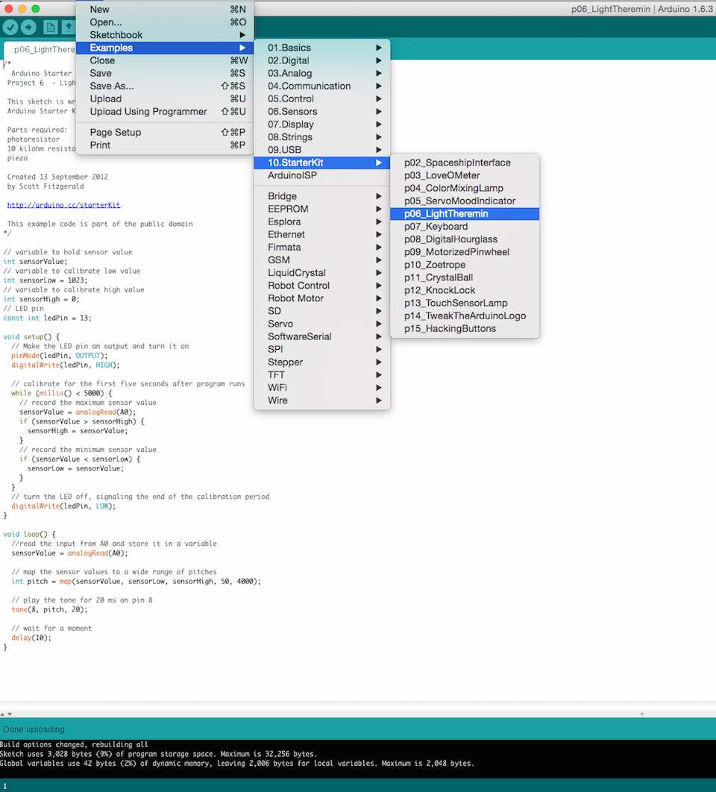The width and height of the screenshot is (716, 792).
Task: Open the Robot Motor examples
Action: click(322, 298)
